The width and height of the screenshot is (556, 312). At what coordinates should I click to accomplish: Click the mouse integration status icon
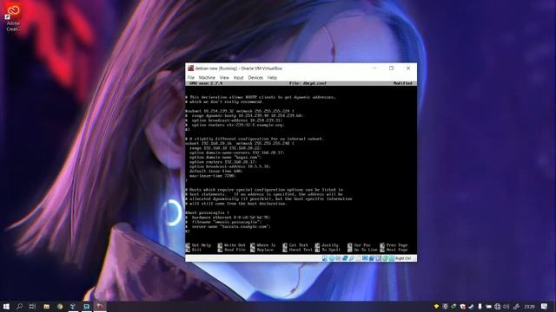tap(385, 258)
